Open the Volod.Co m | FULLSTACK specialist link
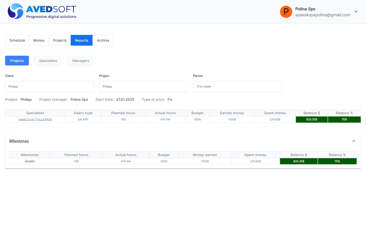 pos(35,119)
